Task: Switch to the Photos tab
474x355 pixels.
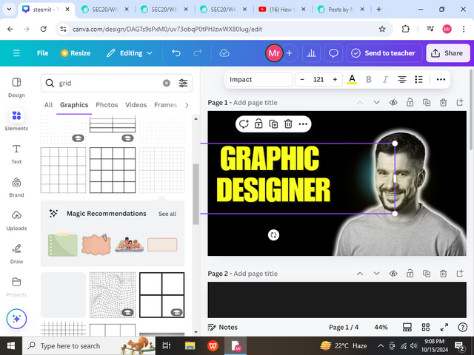Action: (x=107, y=105)
